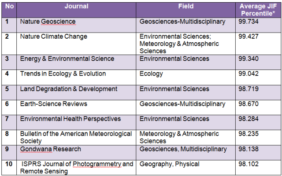Image resolution: width=282 pixels, height=176 pixels.
Task: Select the 99.734 percentile value
Action: click(249, 22)
